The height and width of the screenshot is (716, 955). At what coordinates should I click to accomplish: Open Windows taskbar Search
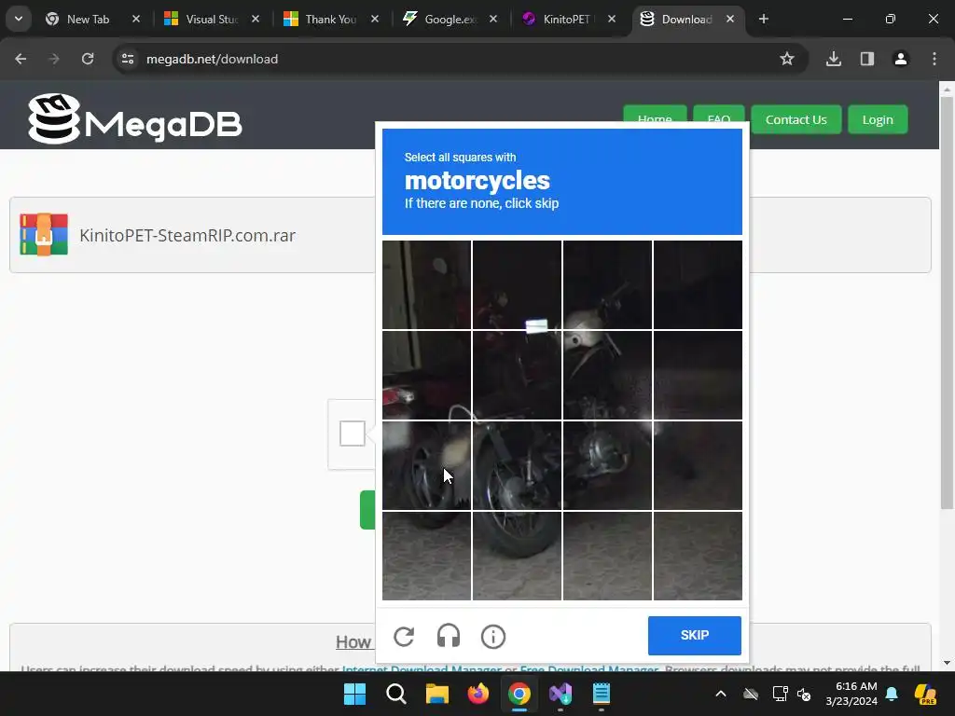[x=395, y=694]
